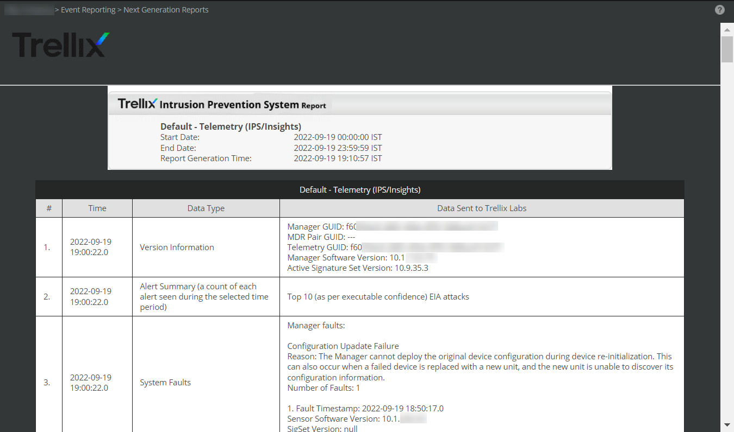Viewport: 734px width, 432px height.
Task: Open Next Generation Reports breadcrumb
Action: pyautogui.click(x=166, y=10)
